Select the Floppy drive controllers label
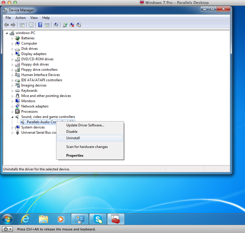The image size is (245, 233). point(39,70)
